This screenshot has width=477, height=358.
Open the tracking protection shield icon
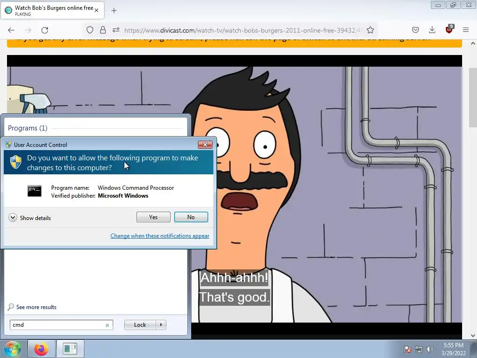click(x=90, y=30)
